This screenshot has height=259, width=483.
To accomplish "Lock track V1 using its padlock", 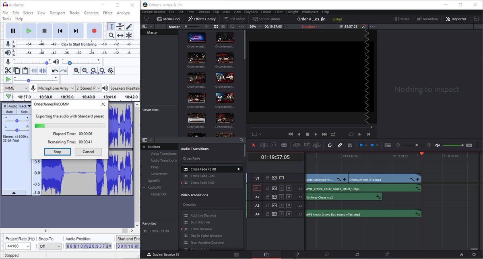I will [267, 178].
